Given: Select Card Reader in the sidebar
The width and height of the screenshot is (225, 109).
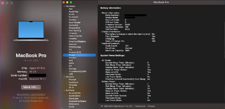Looking at the screenshot, I should 75,23.
